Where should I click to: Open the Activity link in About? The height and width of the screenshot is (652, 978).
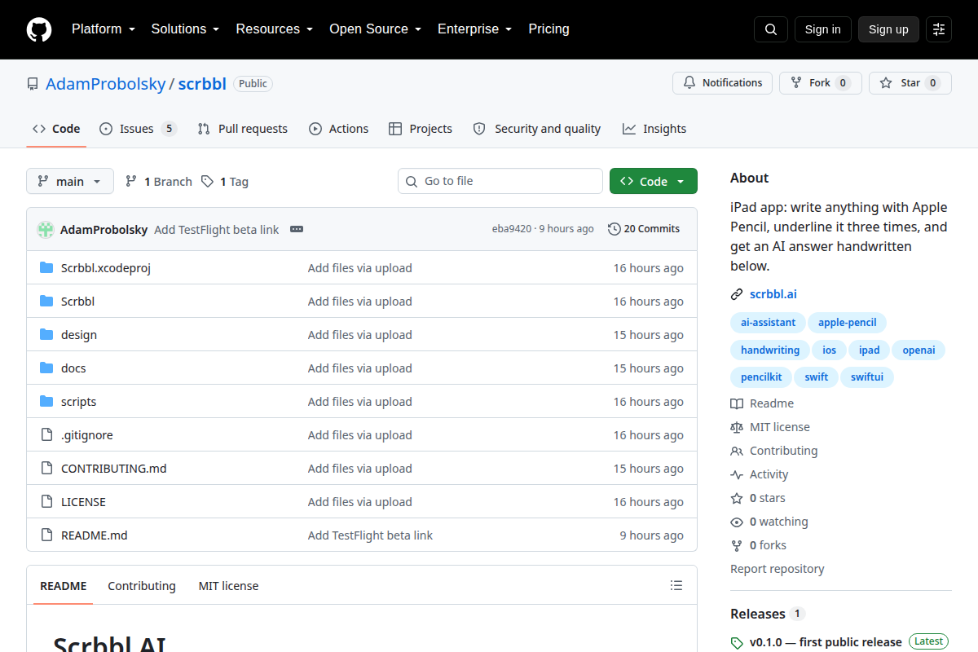coord(760,474)
